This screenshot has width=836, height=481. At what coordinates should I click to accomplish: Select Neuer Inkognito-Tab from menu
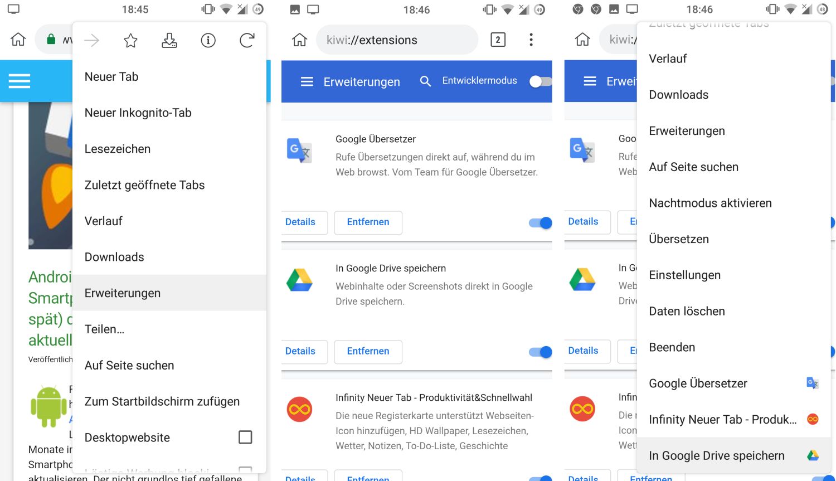[x=138, y=113]
